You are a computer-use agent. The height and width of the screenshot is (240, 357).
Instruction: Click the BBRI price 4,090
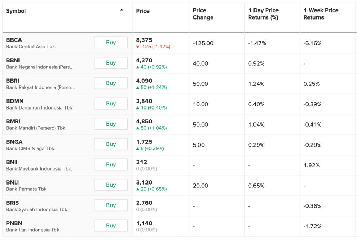coord(144,81)
